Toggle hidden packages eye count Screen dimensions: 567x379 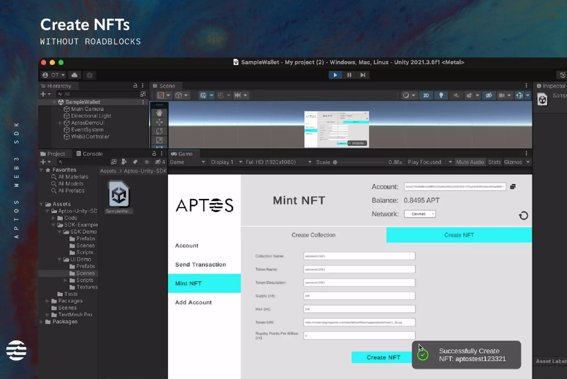160,162
